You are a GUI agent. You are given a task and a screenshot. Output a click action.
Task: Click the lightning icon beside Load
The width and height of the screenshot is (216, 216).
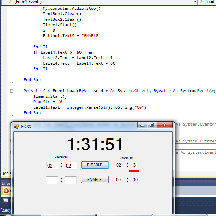coord(202,2)
